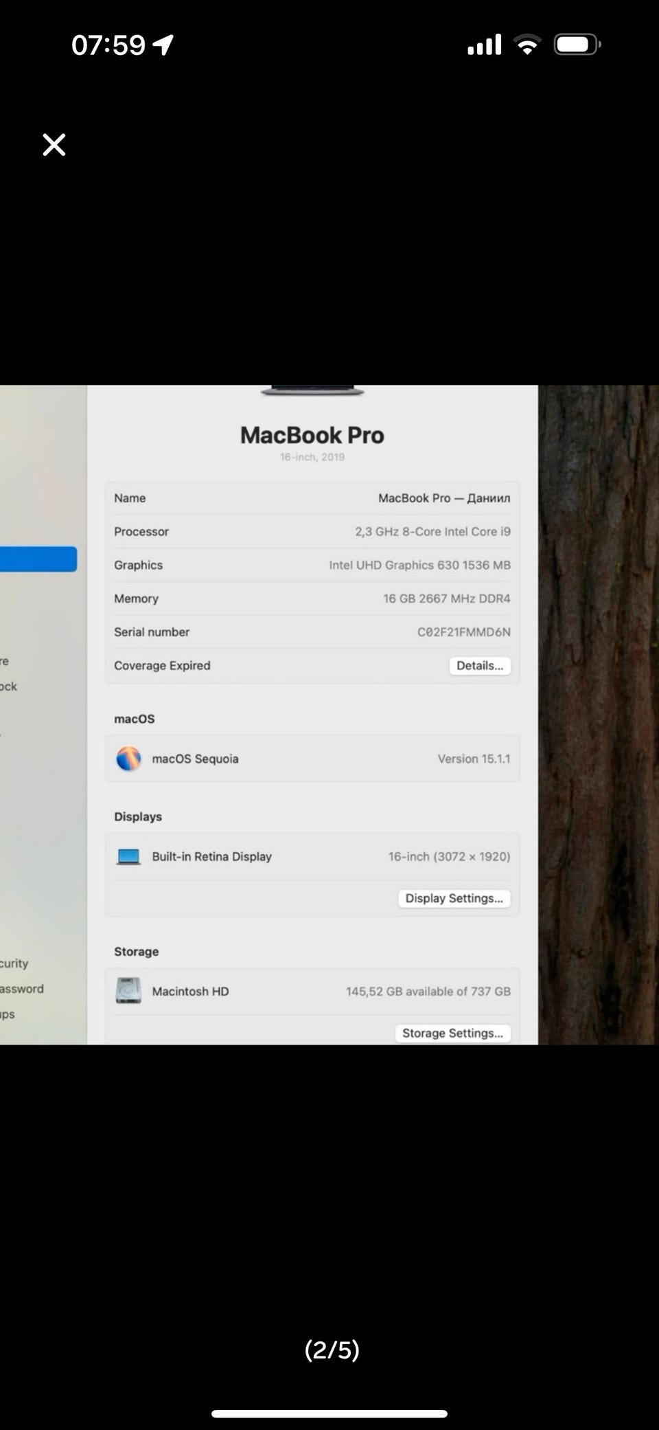The height and width of the screenshot is (1430, 659).
Task: Click 145,52 GB available of 737 GB
Action: point(428,992)
